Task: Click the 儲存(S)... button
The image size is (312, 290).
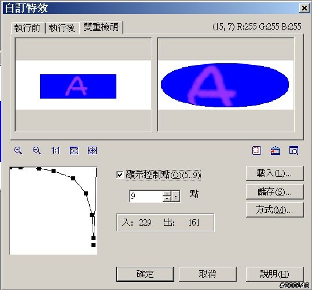Action: pos(274,192)
